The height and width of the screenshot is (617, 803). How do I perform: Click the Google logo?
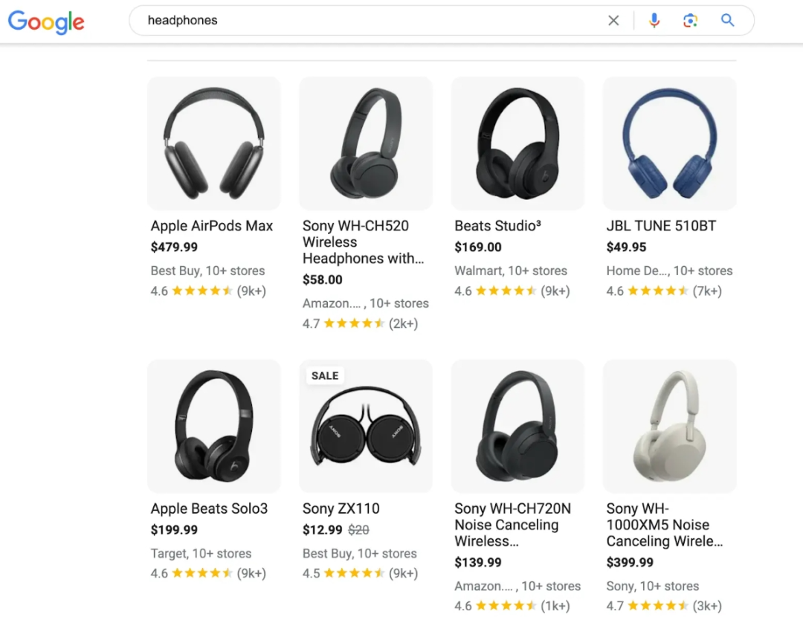45,22
